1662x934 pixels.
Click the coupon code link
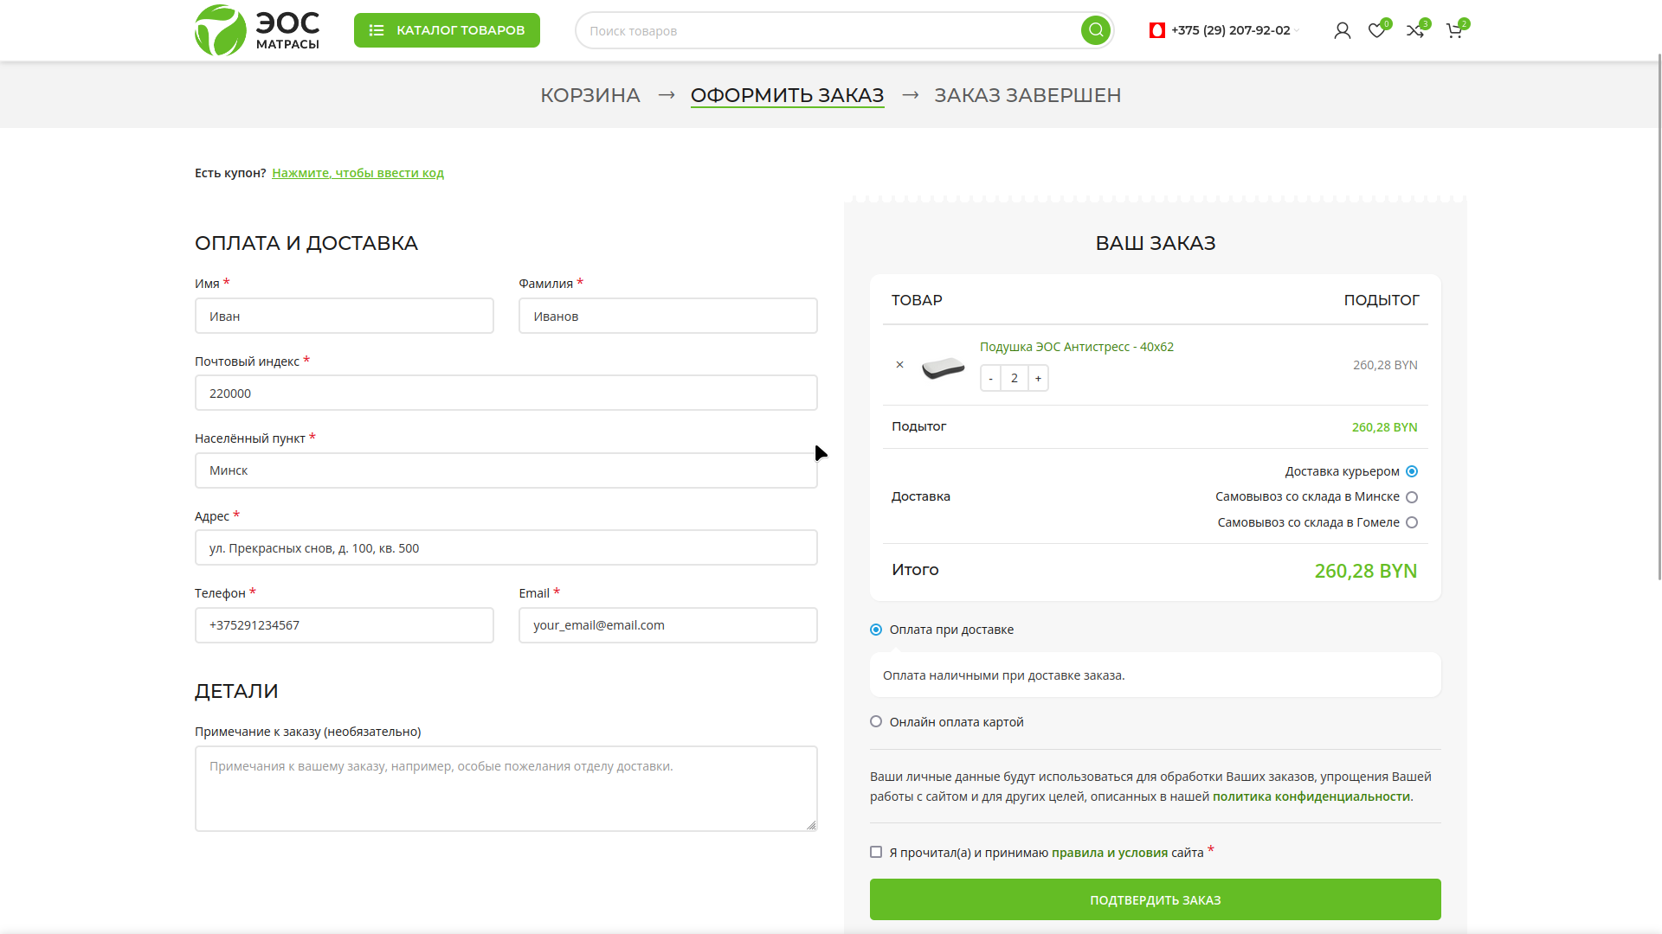pyautogui.click(x=358, y=173)
